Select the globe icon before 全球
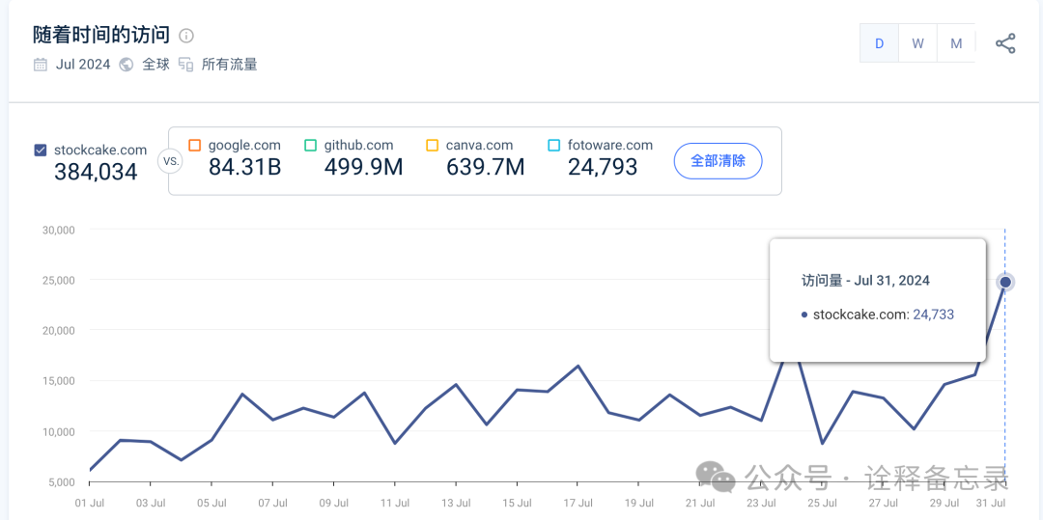This screenshot has height=520, width=1043. coord(126,65)
